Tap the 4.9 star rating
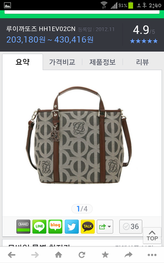This screenshot has width=164, height=263. coord(144,34)
